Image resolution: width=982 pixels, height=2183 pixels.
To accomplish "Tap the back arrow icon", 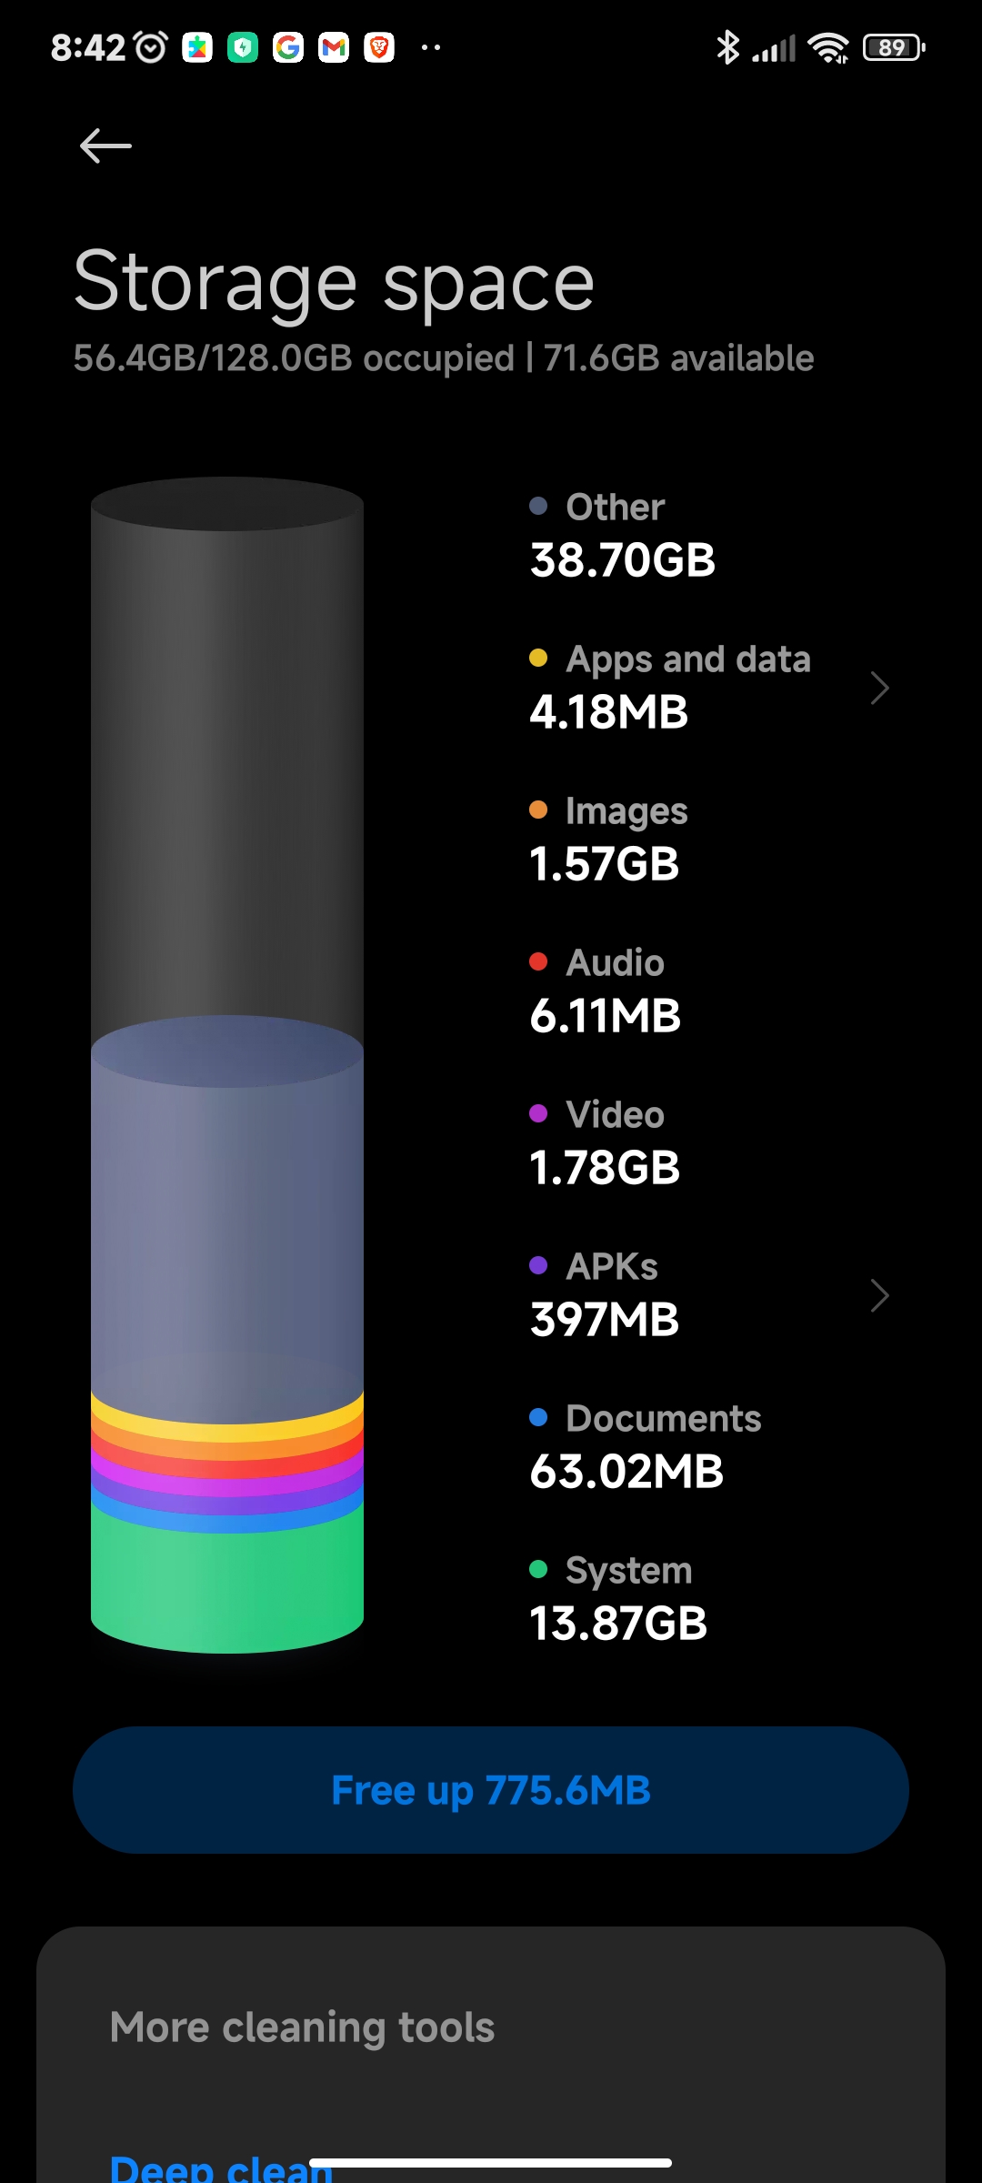I will (105, 146).
